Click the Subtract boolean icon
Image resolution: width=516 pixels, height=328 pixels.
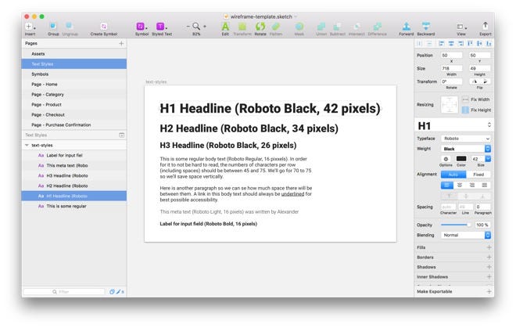[337, 26]
